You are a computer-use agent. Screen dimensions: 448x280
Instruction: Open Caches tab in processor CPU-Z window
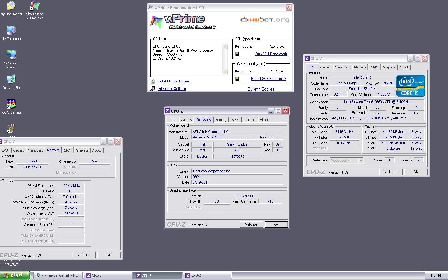click(x=325, y=67)
